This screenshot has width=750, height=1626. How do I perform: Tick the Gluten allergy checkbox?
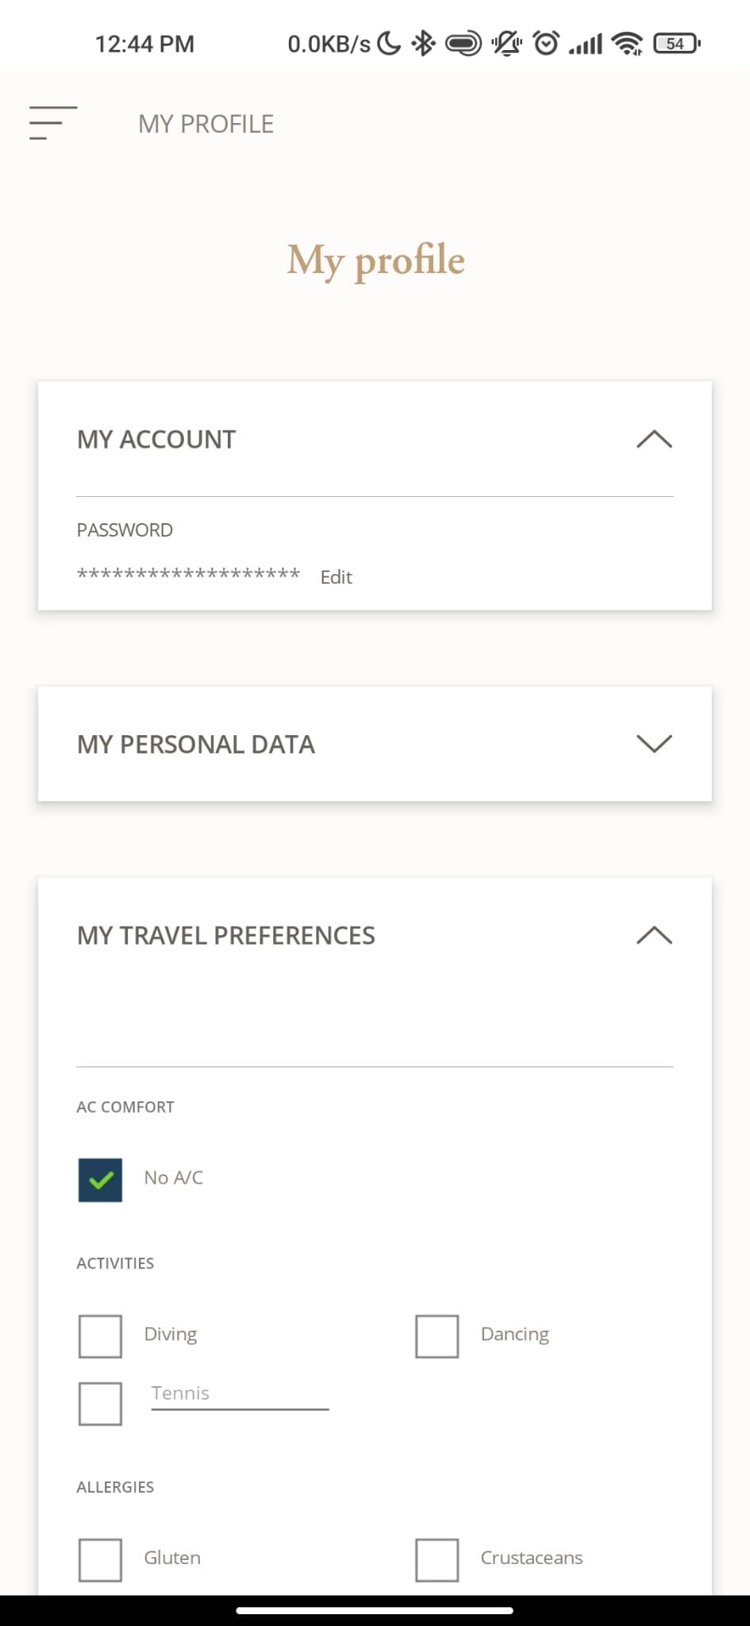[x=100, y=1560]
